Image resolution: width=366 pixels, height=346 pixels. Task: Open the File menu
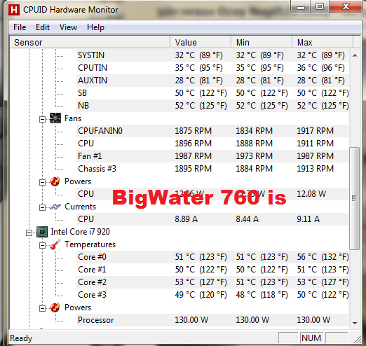(20, 27)
